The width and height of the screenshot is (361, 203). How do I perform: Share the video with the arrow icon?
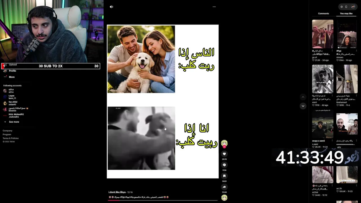pyautogui.click(x=224, y=187)
